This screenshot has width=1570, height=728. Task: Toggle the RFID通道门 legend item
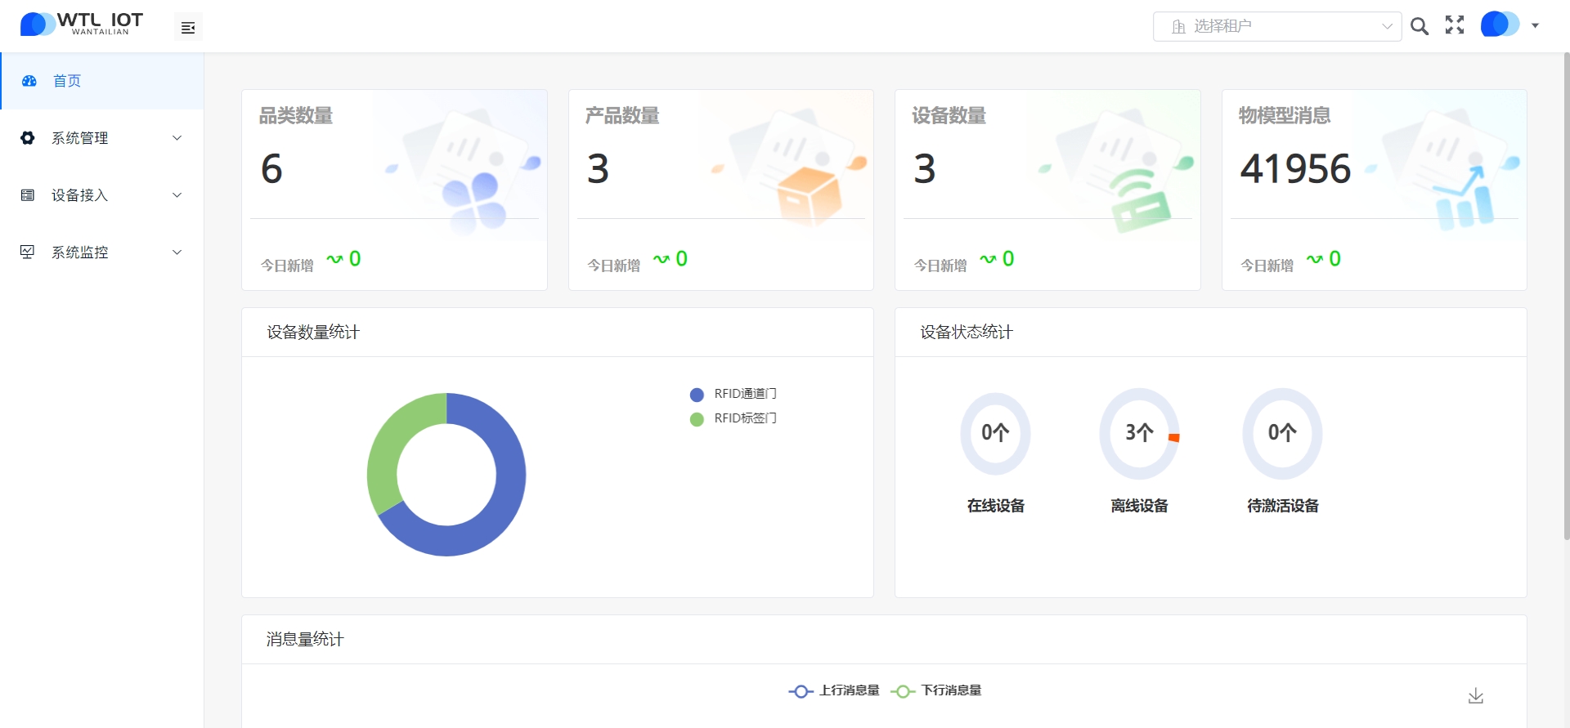(x=733, y=394)
